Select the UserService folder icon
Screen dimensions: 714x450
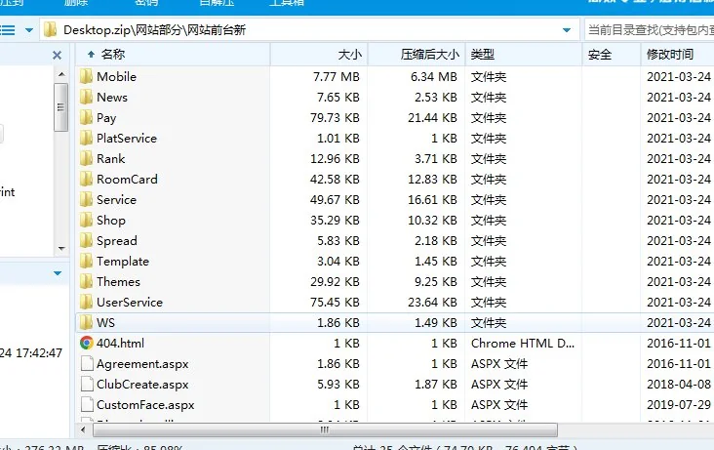click(86, 303)
